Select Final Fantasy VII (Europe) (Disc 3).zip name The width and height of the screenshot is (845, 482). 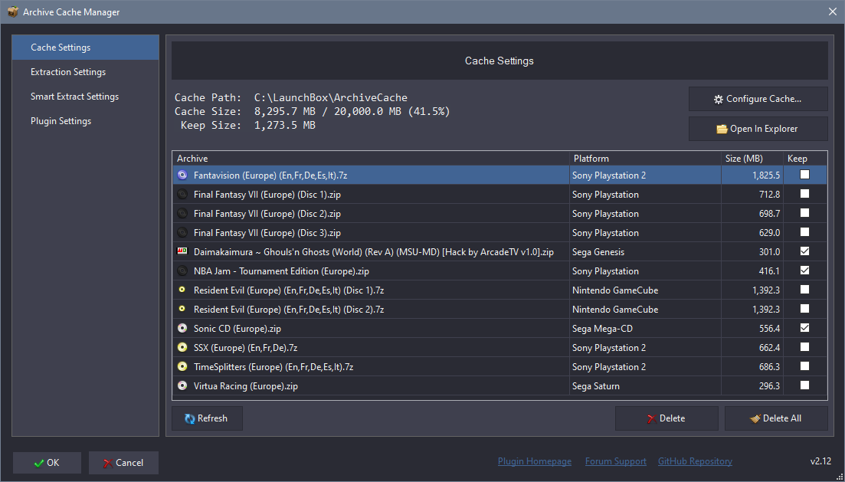(x=267, y=233)
